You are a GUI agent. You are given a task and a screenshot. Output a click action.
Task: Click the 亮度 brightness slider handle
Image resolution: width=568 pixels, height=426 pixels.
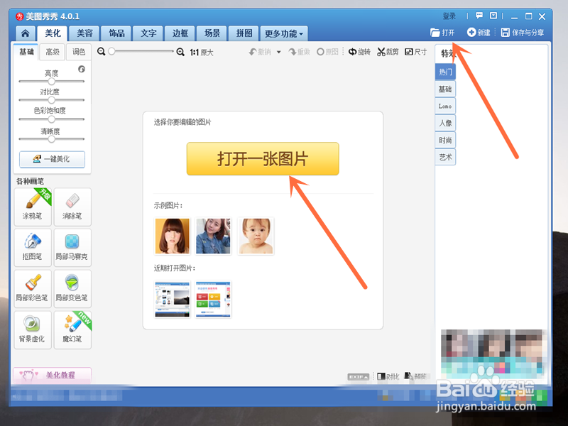click(x=51, y=82)
